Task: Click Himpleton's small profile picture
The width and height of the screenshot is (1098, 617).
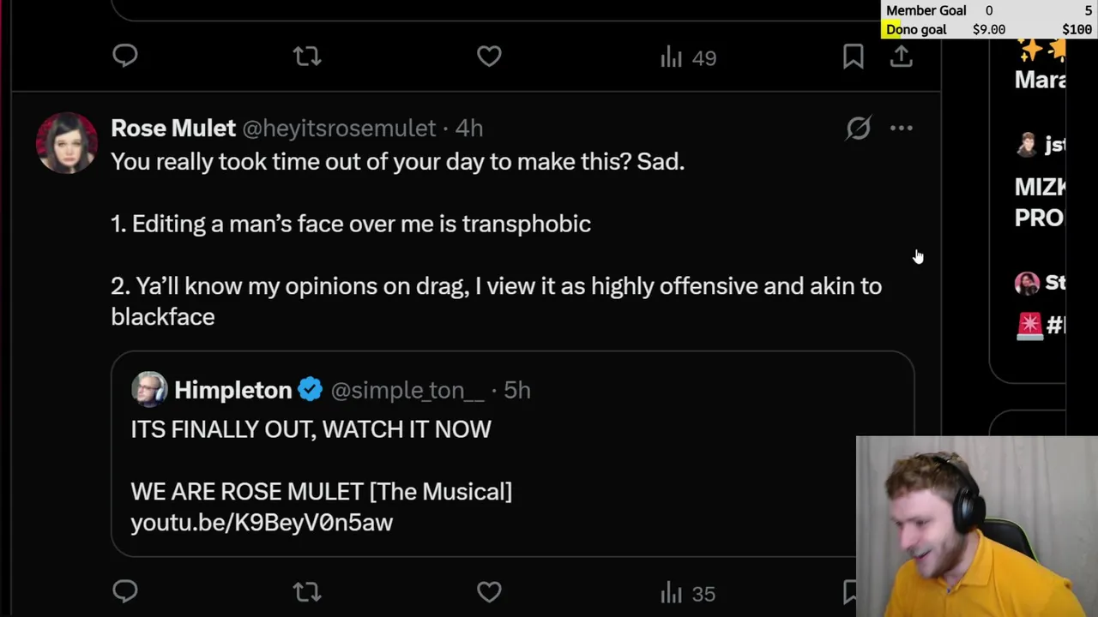Action: 149,390
